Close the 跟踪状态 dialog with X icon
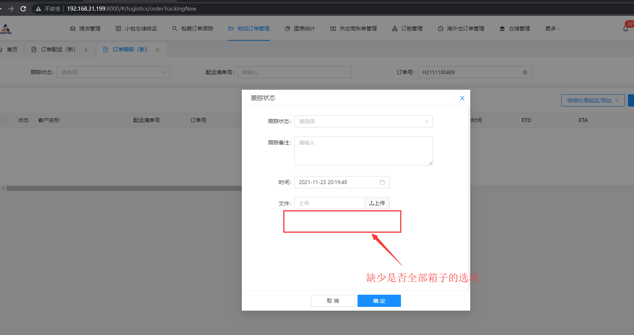The width and height of the screenshot is (634, 335). tap(462, 98)
